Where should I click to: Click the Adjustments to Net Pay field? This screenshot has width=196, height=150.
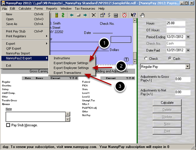click(183, 93)
